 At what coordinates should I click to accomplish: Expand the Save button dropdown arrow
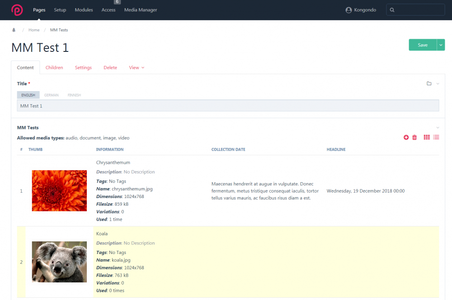pos(440,45)
